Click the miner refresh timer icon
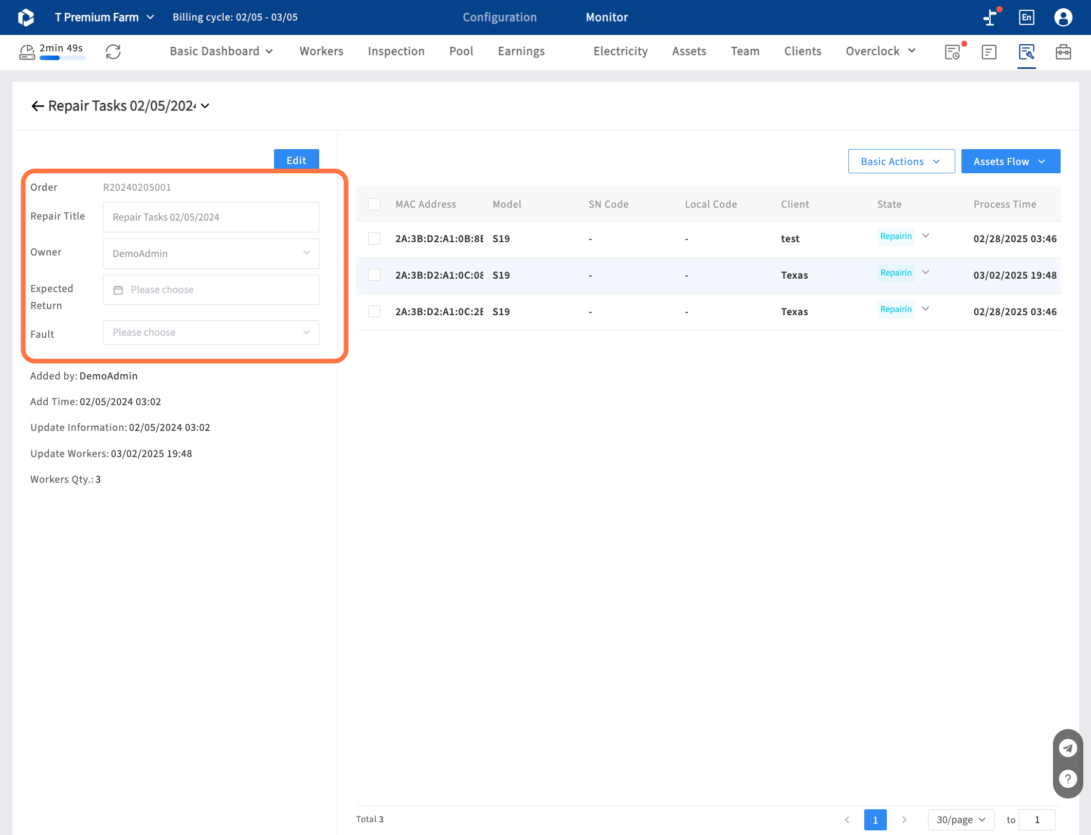The height and width of the screenshot is (835, 1091). point(27,51)
